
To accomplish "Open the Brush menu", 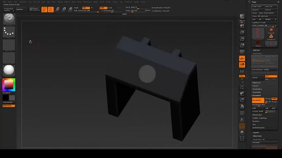I will [x=10, y=2].
